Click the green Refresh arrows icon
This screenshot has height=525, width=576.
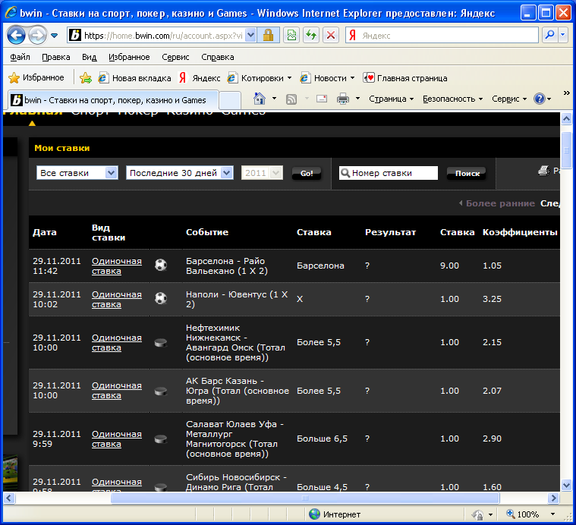tap(311, 35)
